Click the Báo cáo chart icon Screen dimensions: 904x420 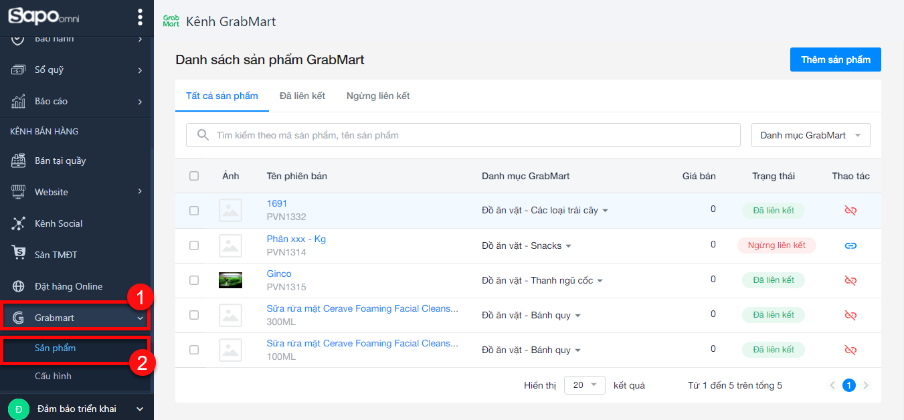pyautogui.click(x=19, y=101)
